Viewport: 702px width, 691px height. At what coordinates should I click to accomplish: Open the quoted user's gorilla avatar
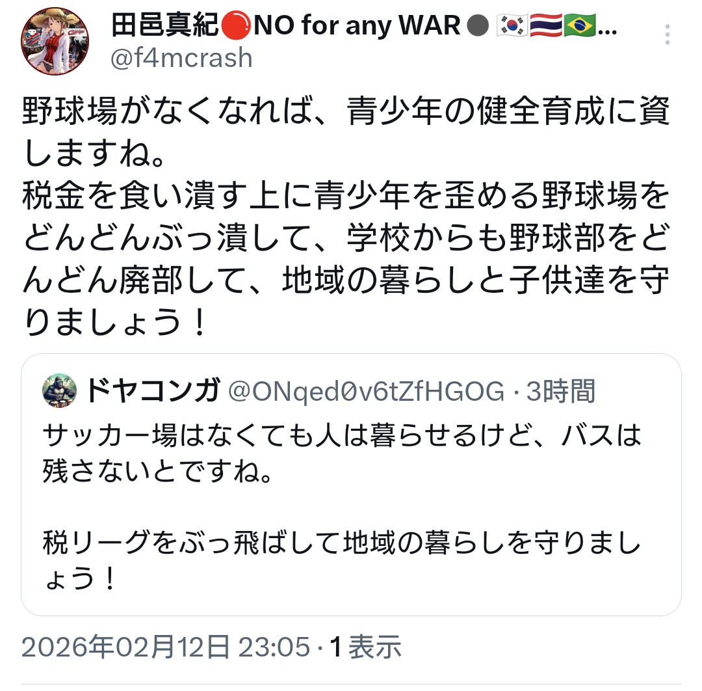(x=60, y=390)
